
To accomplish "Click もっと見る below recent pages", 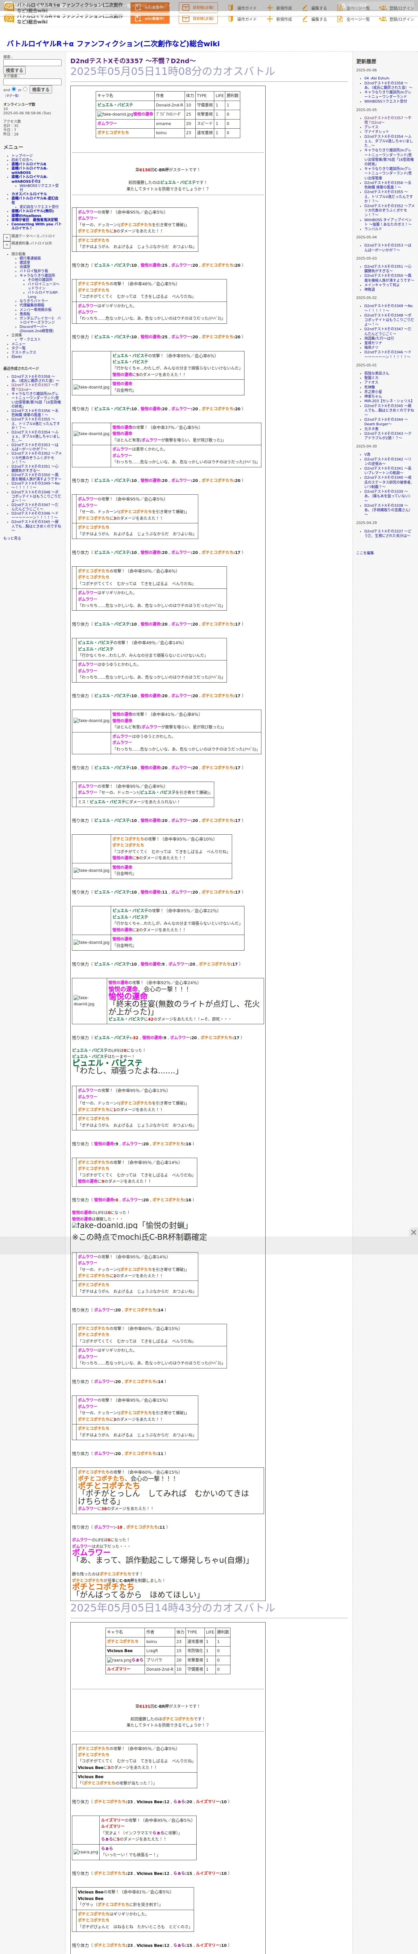I will pyautogui.click(x=12, y=539).
